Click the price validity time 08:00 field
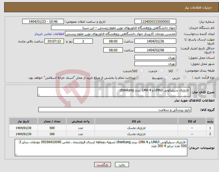219x172 pixels. coord(113,50)
